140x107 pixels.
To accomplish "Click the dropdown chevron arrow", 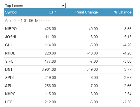I will 63,6.
